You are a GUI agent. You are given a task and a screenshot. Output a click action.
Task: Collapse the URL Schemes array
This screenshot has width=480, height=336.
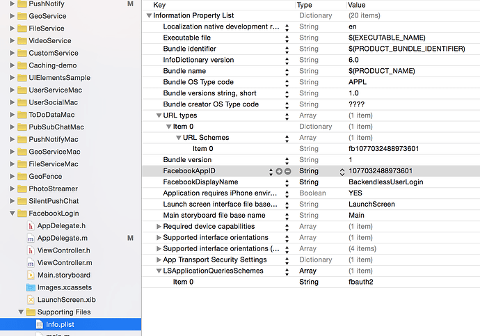(x=179, y=138)
